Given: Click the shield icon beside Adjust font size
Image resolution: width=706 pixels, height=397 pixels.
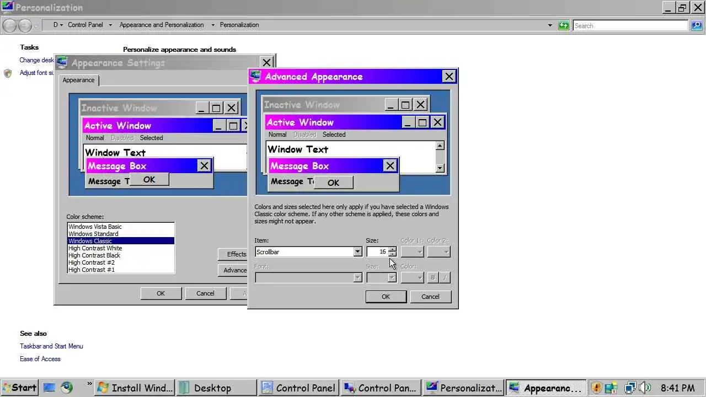Looking at the screenshot, I should point(8,73).
